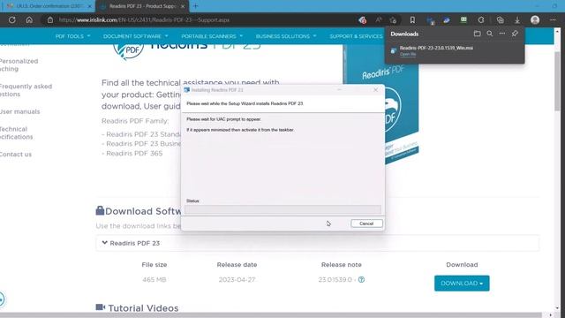Click the browser refresh-style extension icon
This screenshot has width=565, height=318.
point(481,19)
